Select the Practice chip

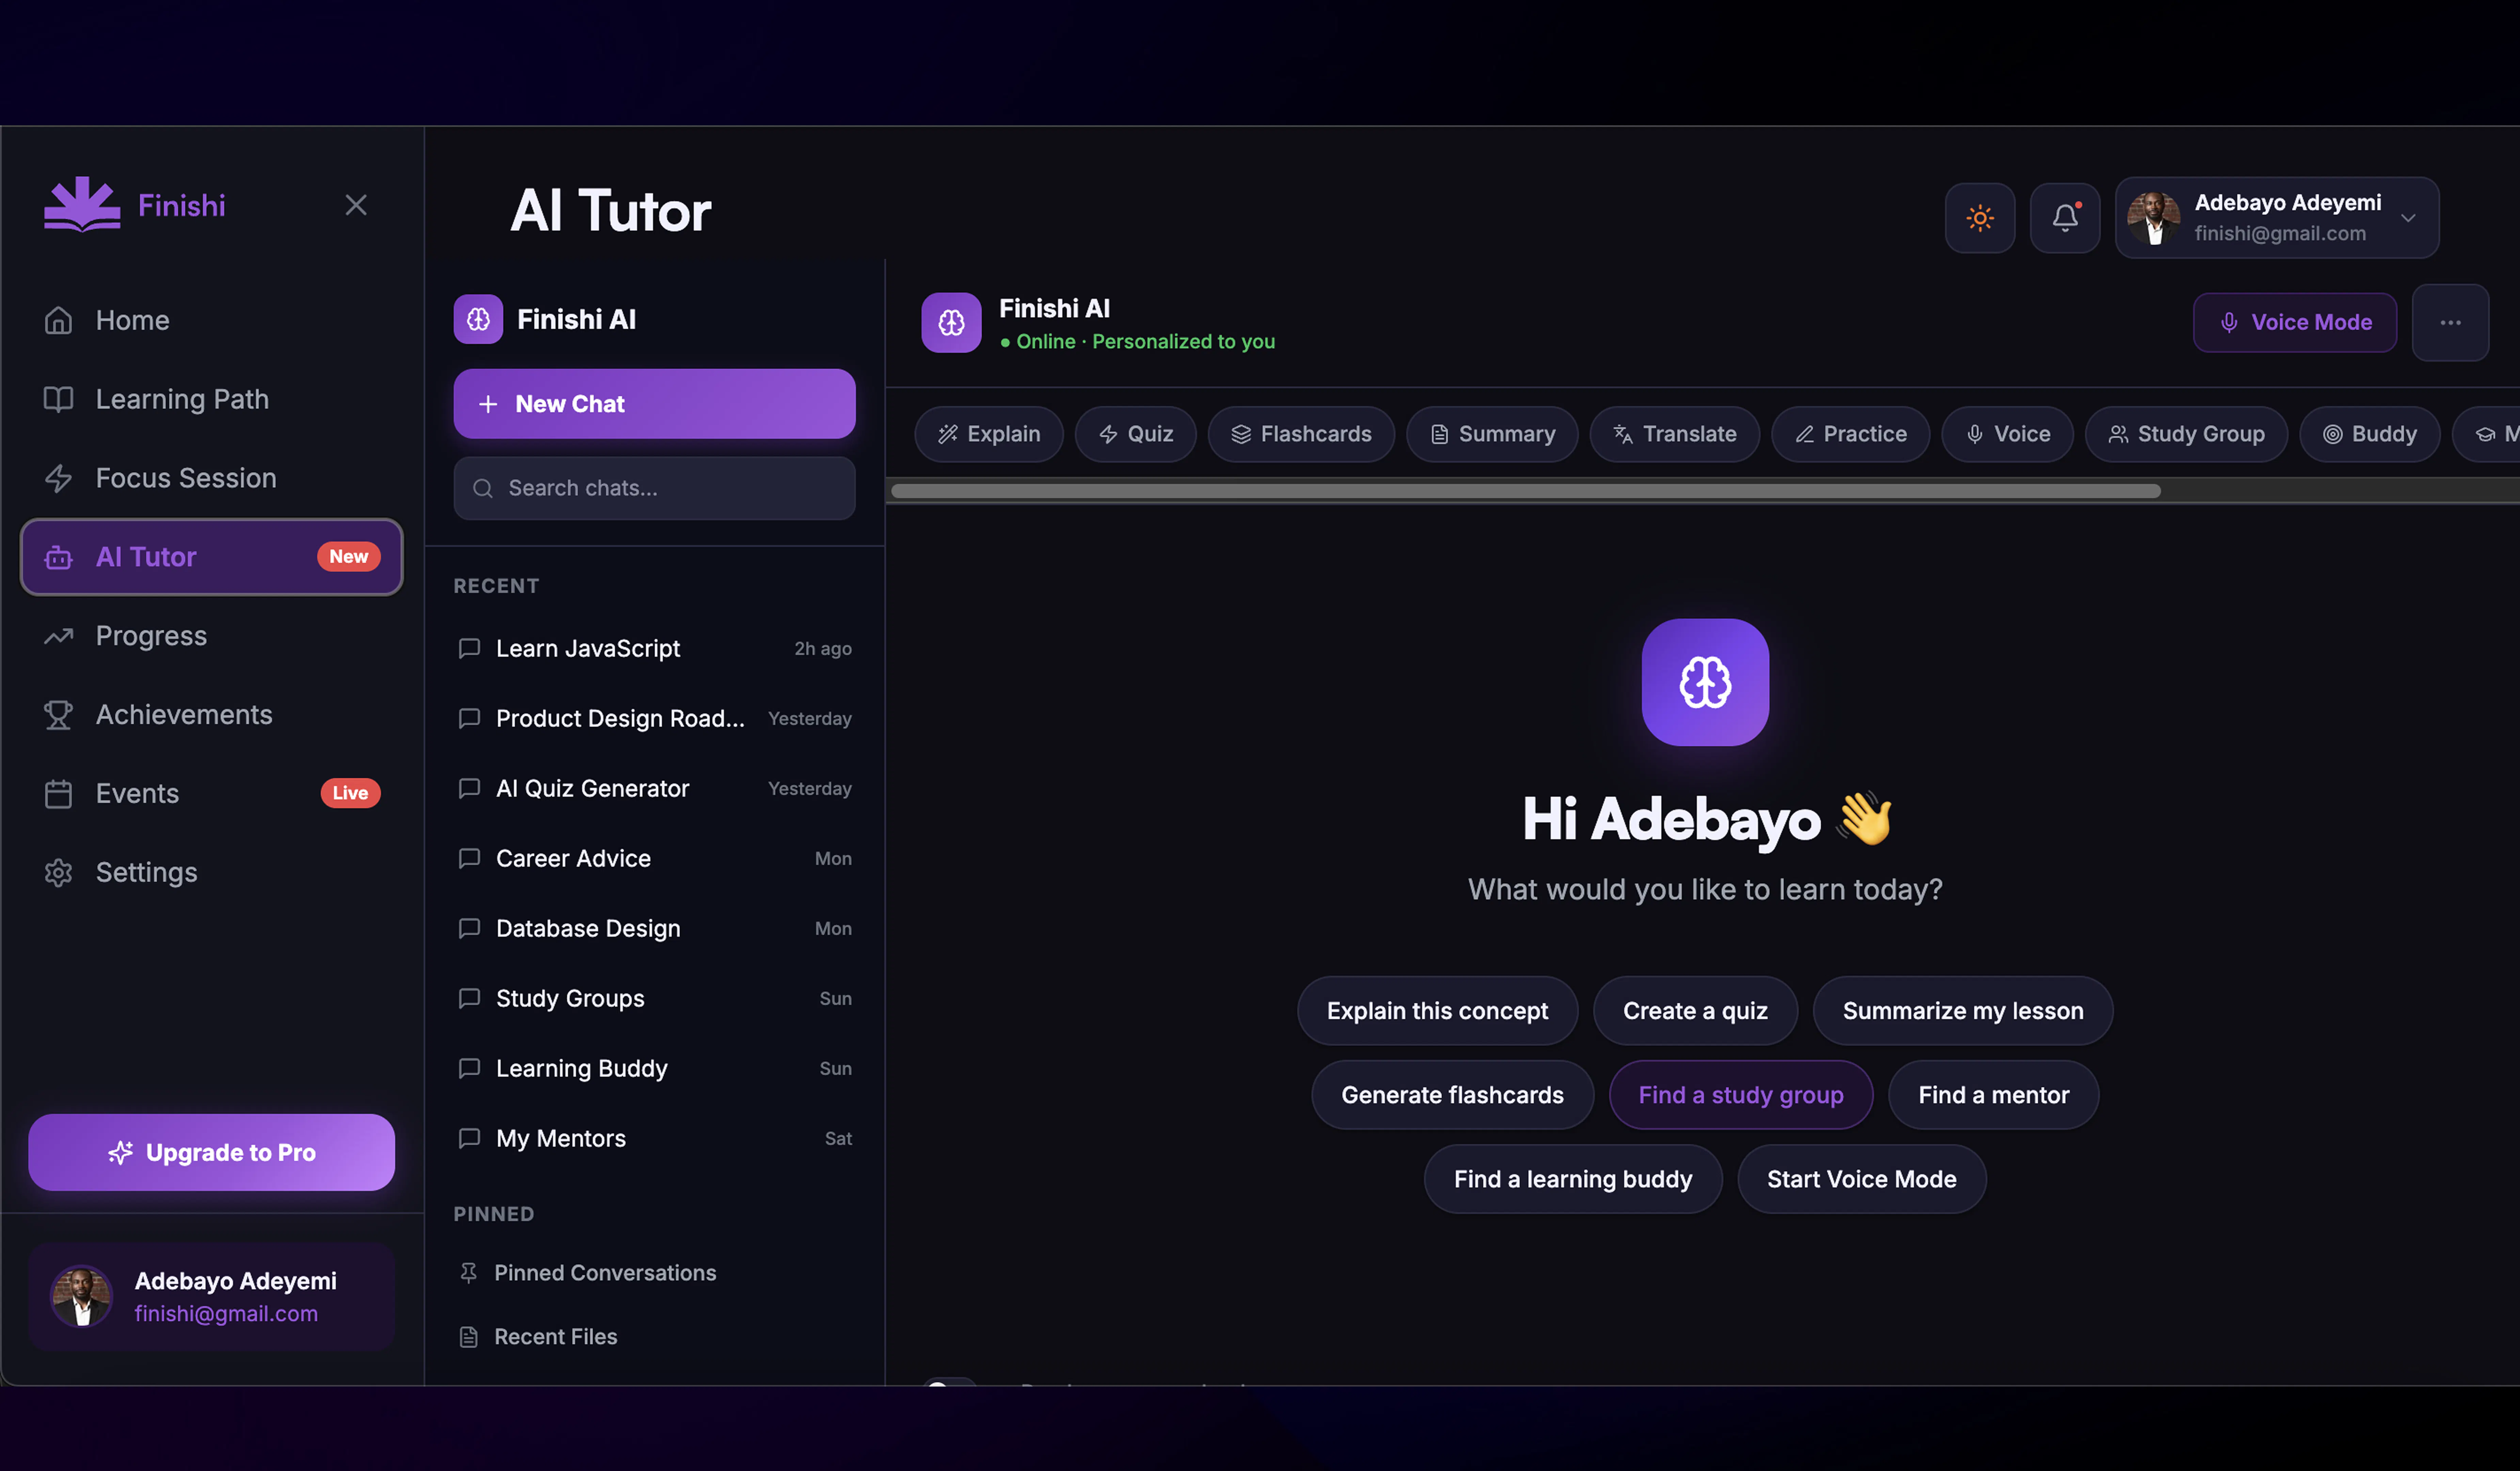pyautogui.click(x=1850, y=434)
